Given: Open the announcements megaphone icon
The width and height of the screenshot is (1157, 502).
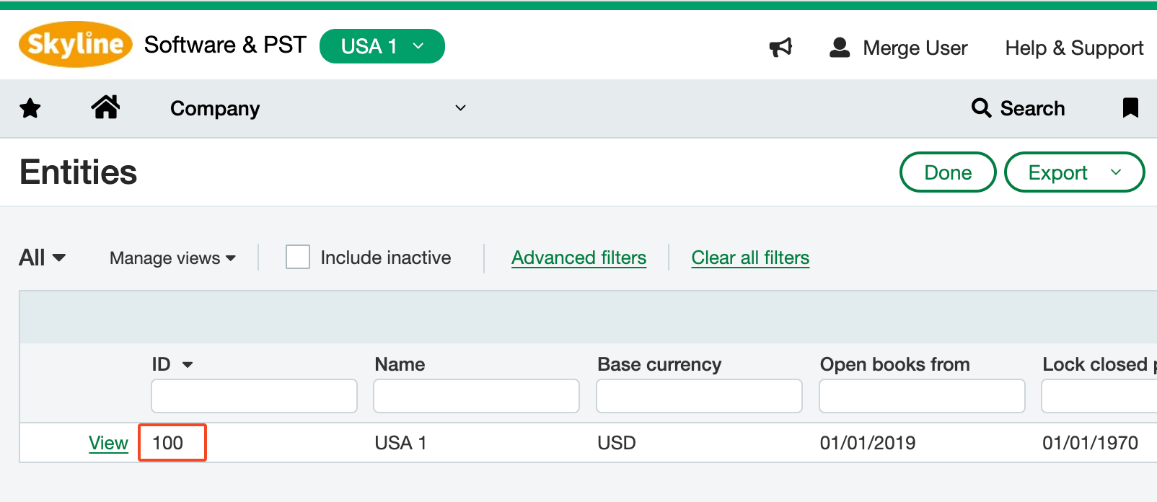Looking at the screenshot, I should (780, 48).
